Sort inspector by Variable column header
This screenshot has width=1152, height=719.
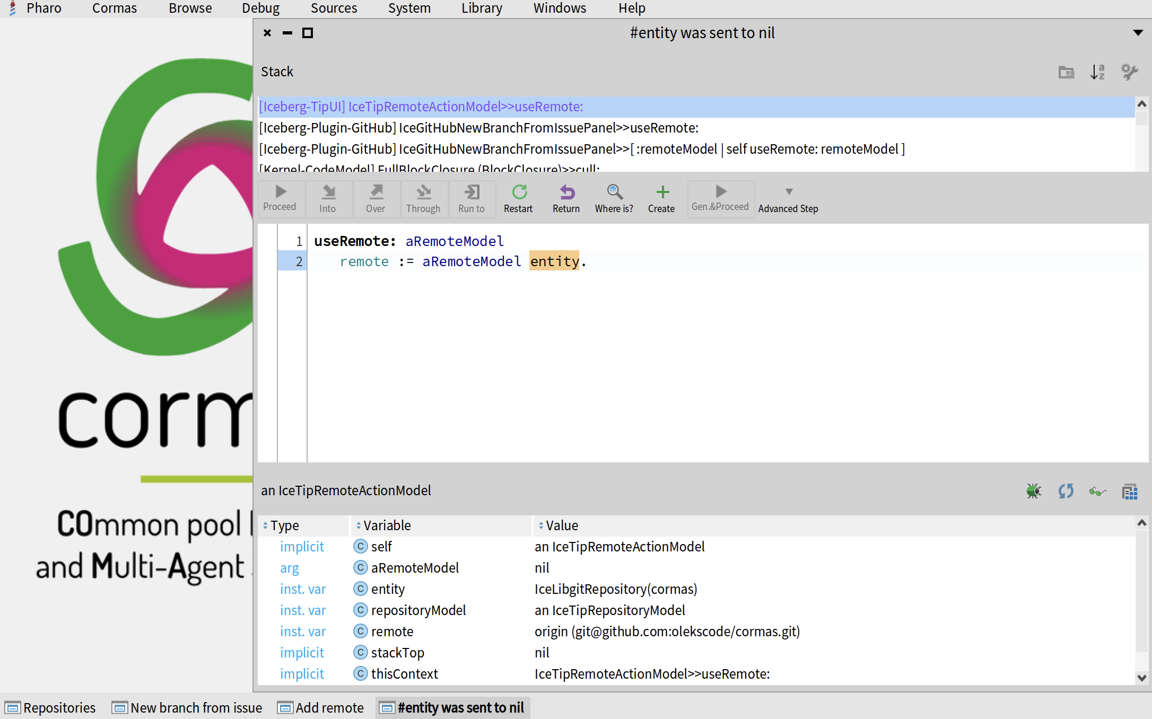(387, 525)
